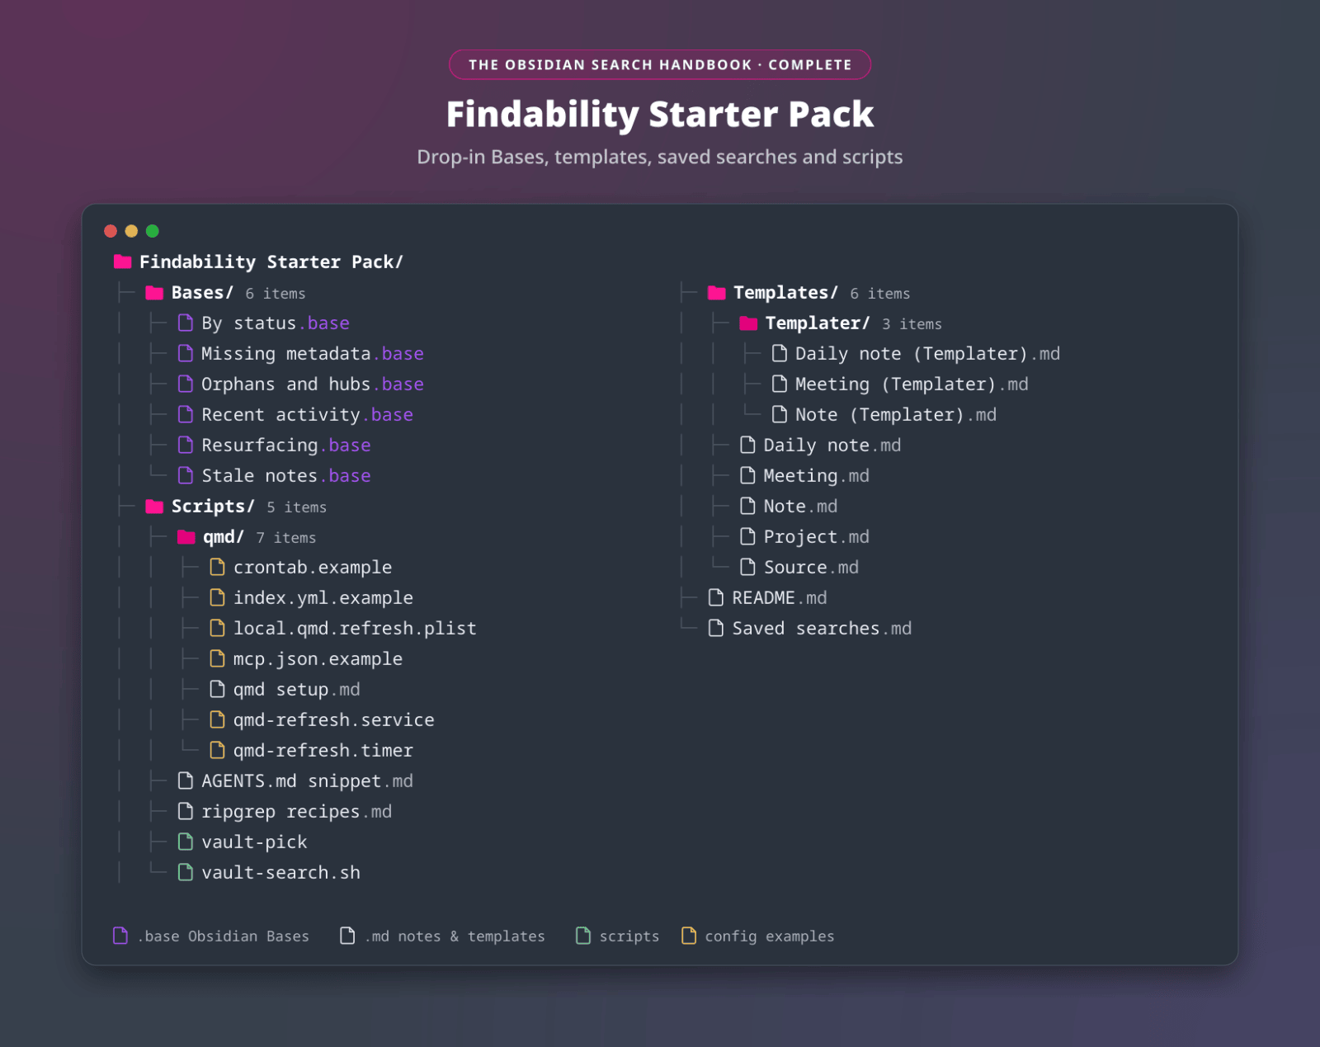Open ripgrep recipes.md
This screenshot has width=1320, height=1047.
pos(297,812)
